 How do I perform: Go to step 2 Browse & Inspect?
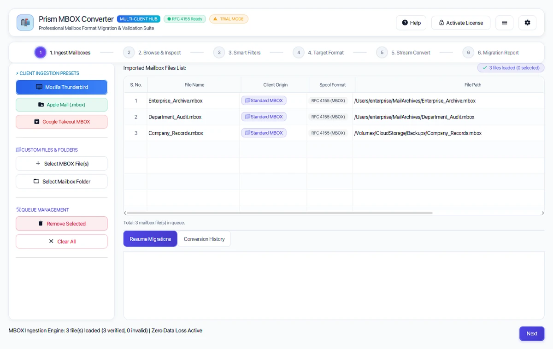pos(152,53)
